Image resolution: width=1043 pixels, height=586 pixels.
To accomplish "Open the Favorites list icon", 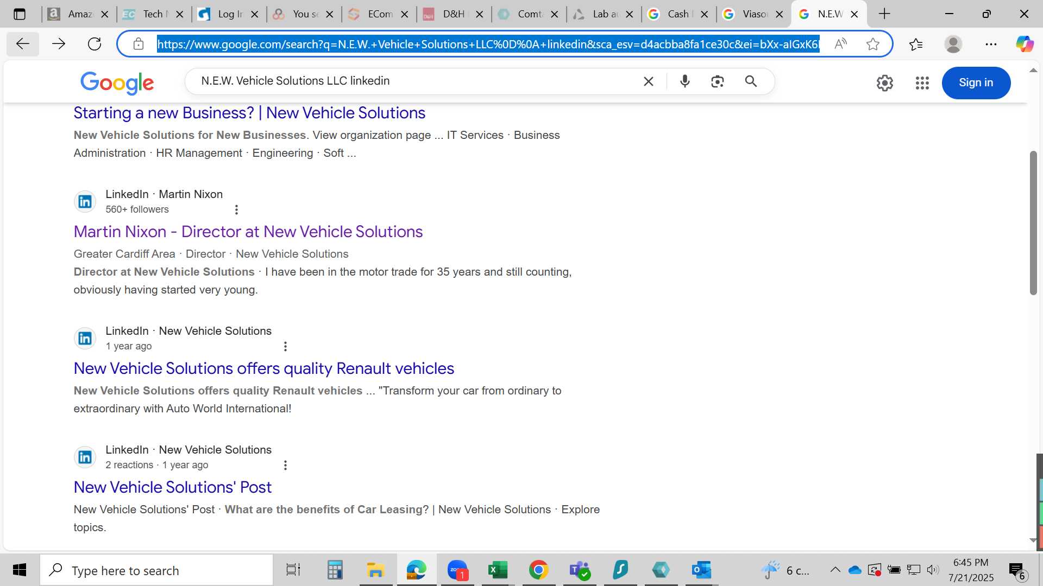I will coord(916,44).
